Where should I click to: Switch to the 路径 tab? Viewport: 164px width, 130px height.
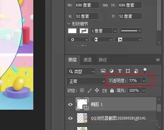coord(102,60)
